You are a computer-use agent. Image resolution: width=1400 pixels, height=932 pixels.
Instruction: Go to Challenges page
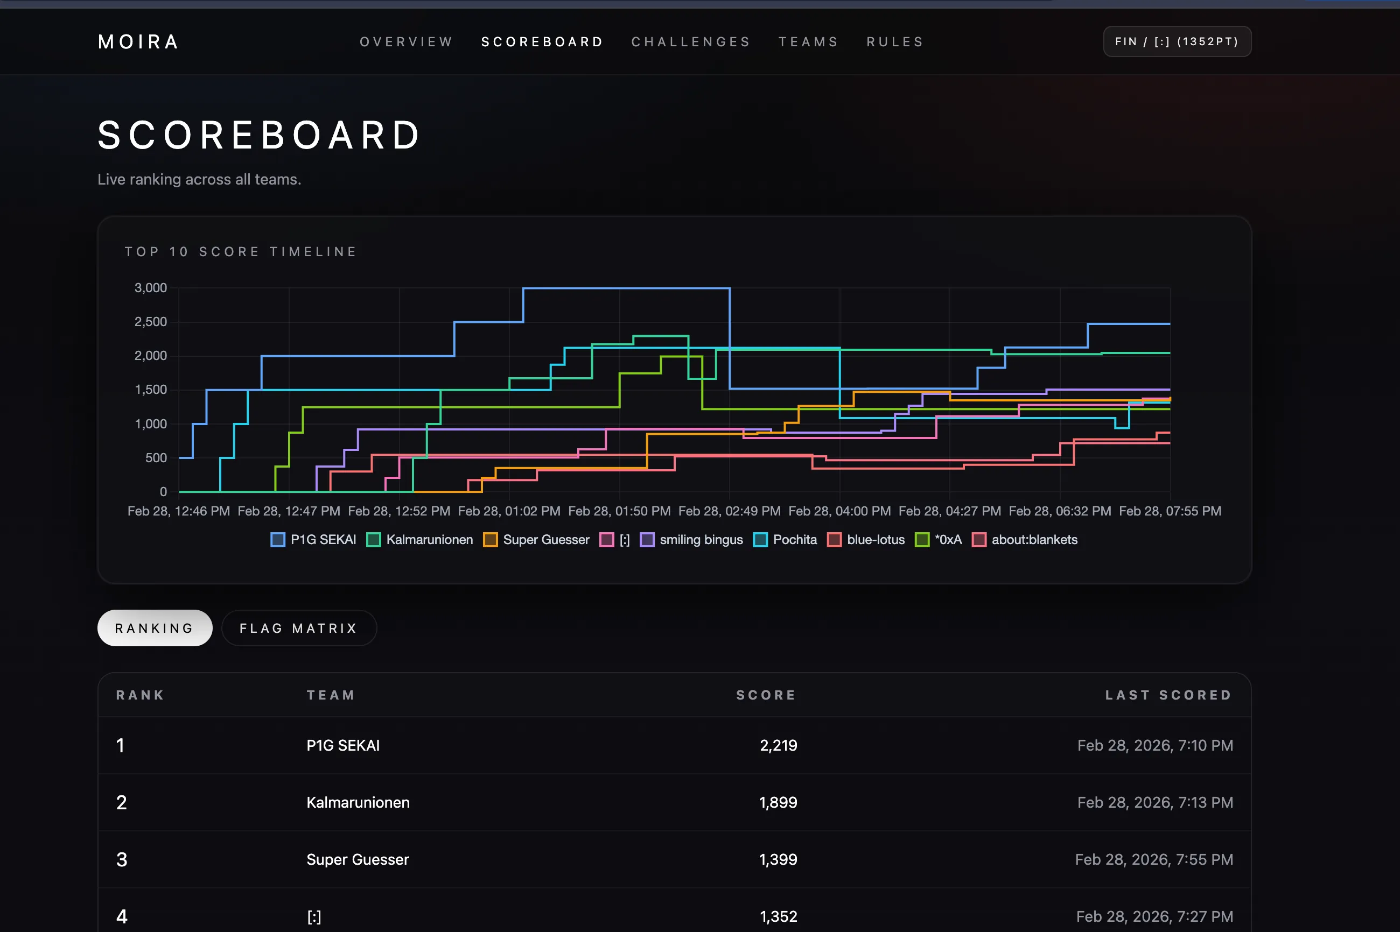[691, 41]
